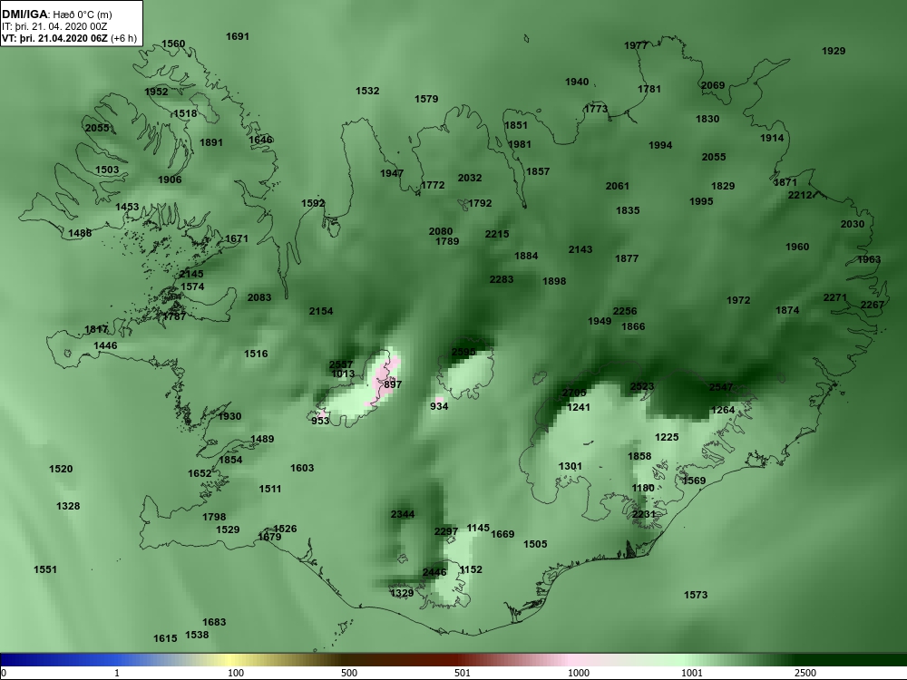
Task: Click the 934 value on the map
Action: (439, 406)
